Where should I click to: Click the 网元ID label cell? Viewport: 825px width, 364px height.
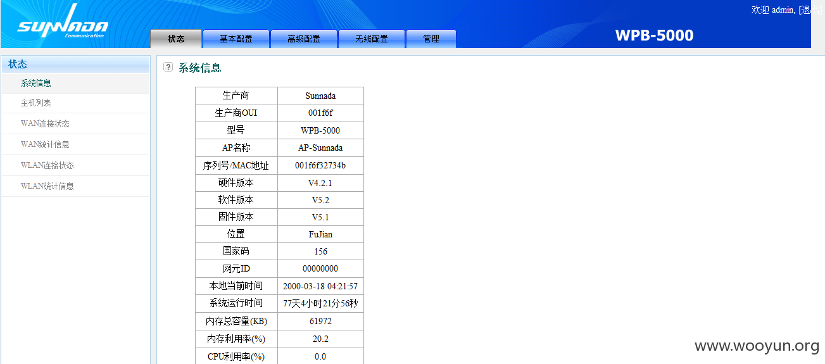(236, 268)
